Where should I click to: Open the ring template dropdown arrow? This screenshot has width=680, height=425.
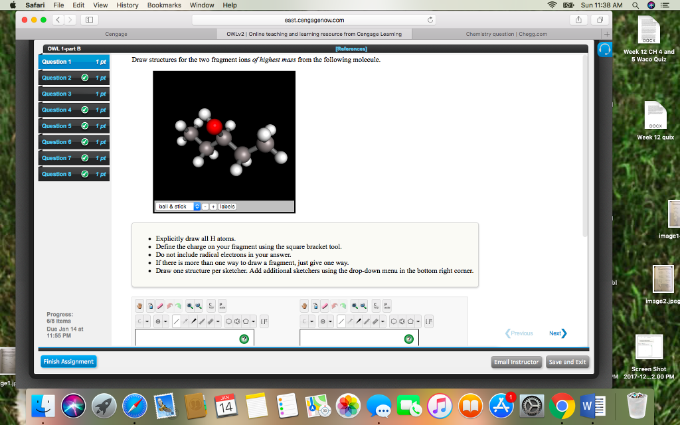[253, 321]
